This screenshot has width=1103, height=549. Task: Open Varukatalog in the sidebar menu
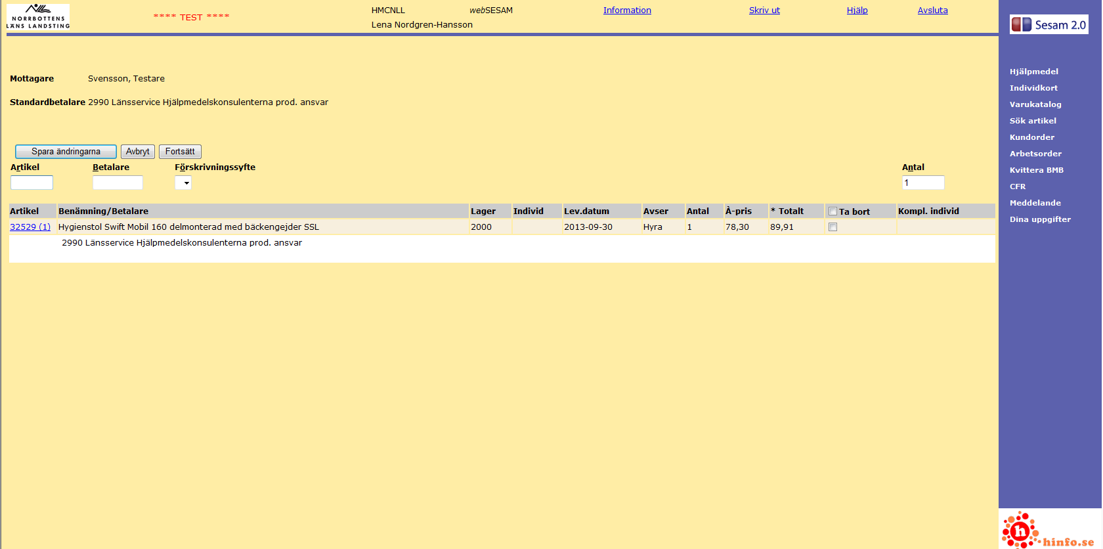point(1035,104)
